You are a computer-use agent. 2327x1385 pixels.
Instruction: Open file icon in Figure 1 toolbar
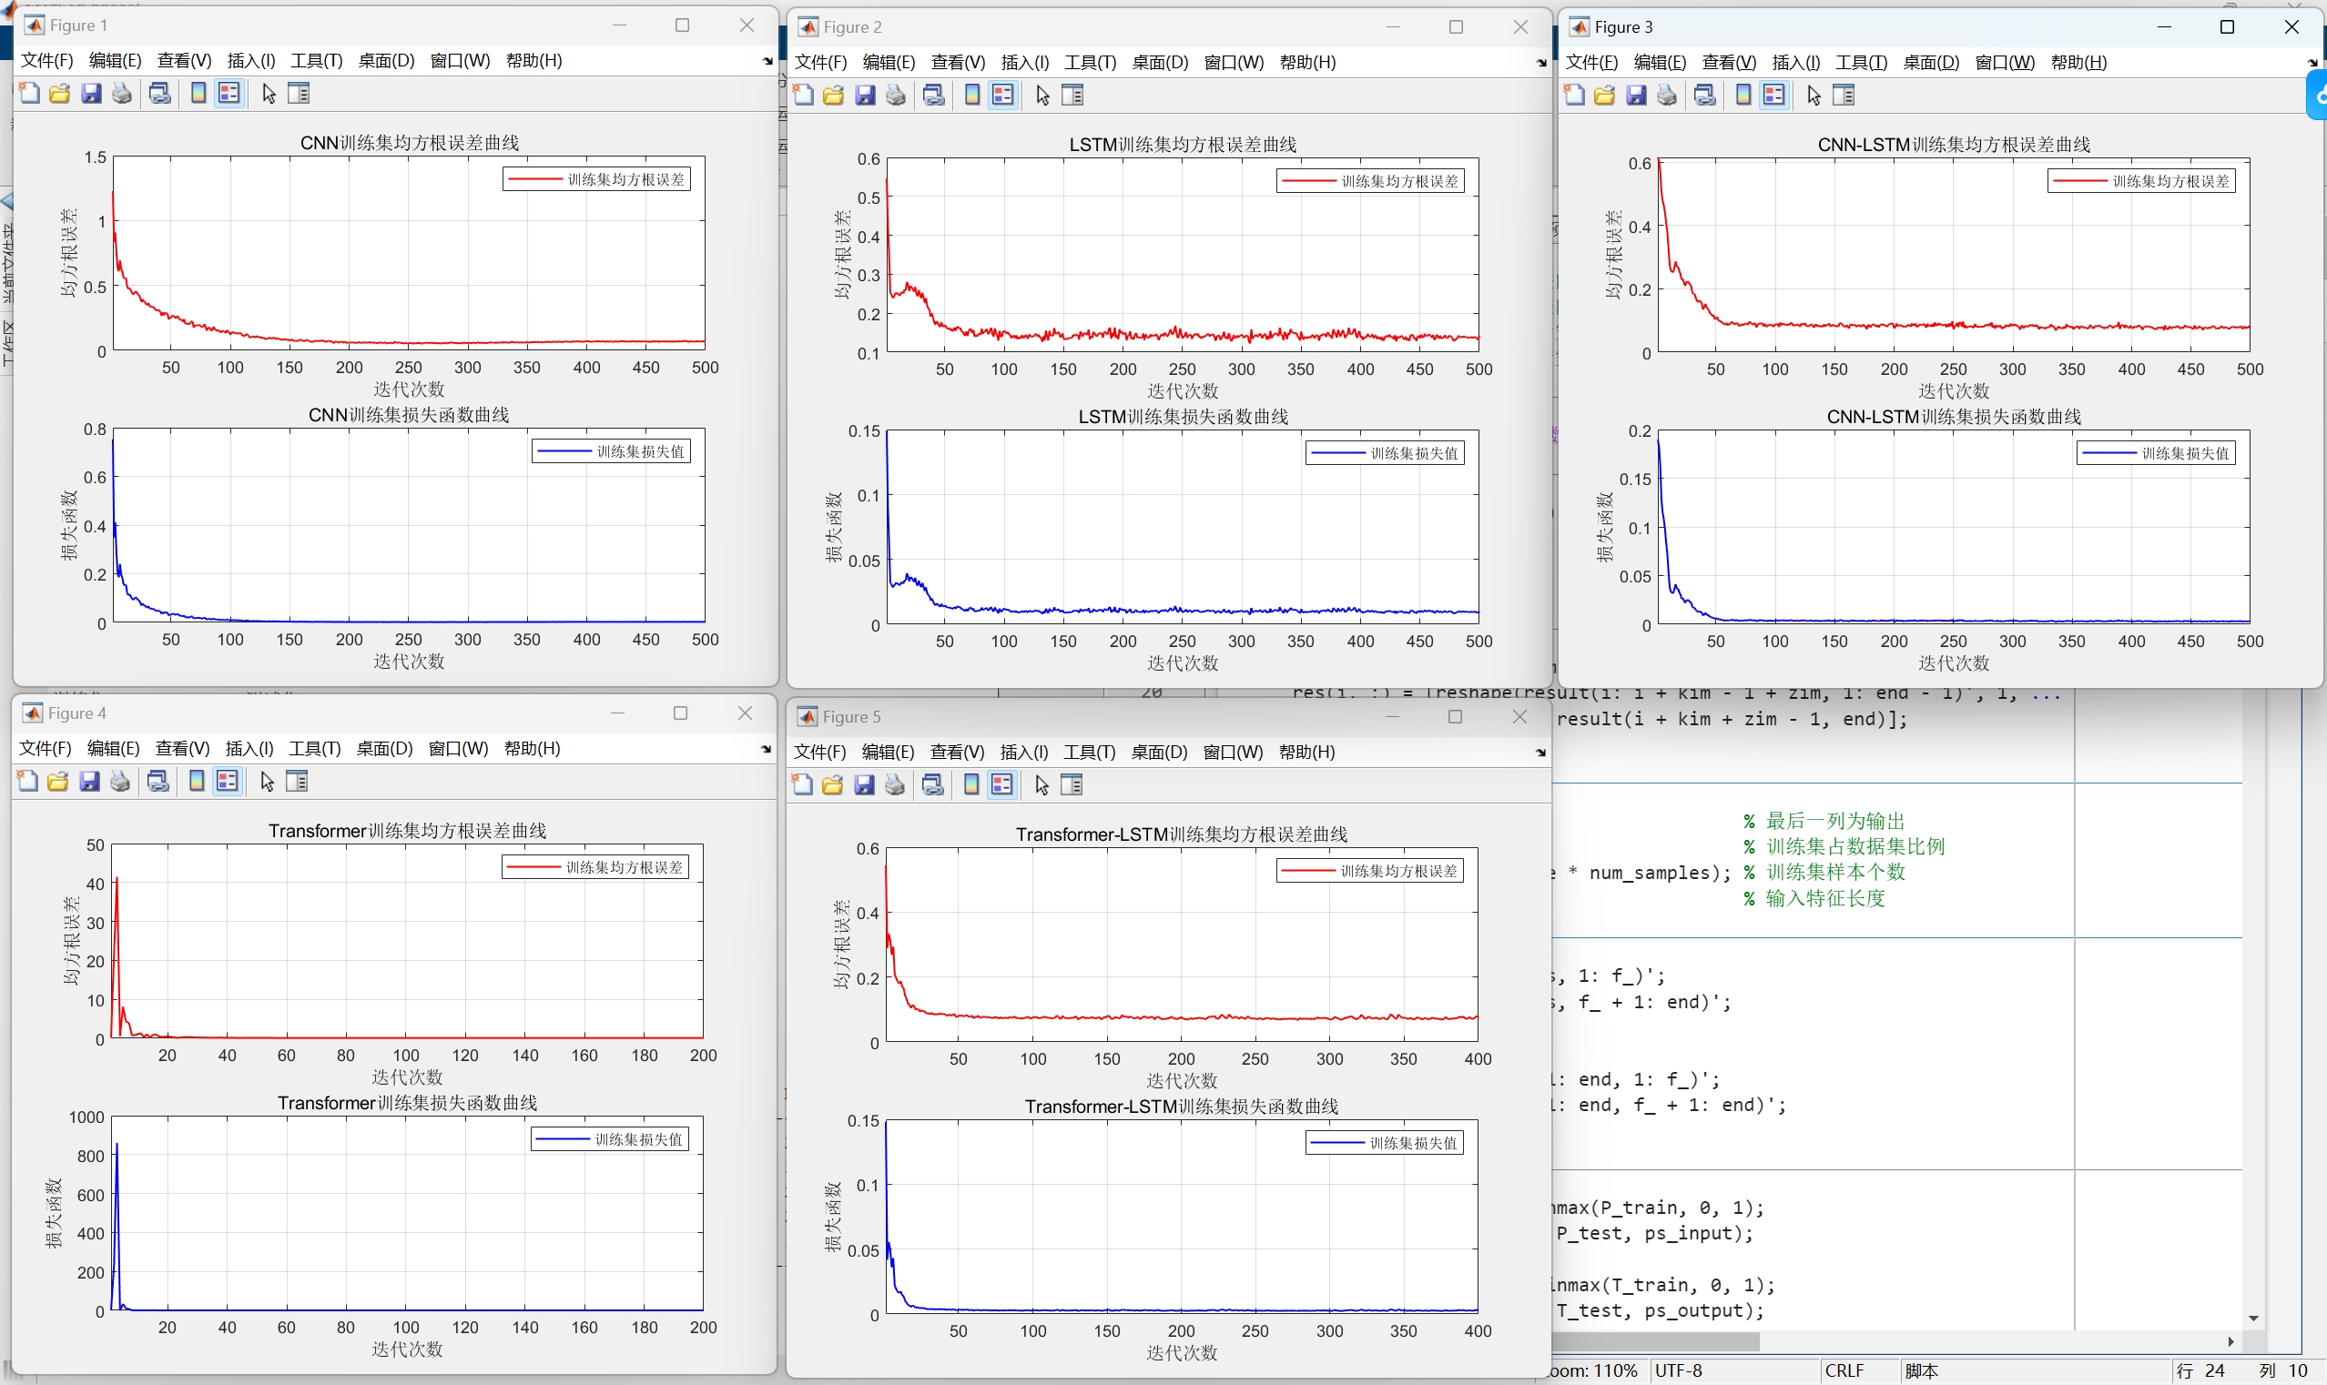(60, 94)
